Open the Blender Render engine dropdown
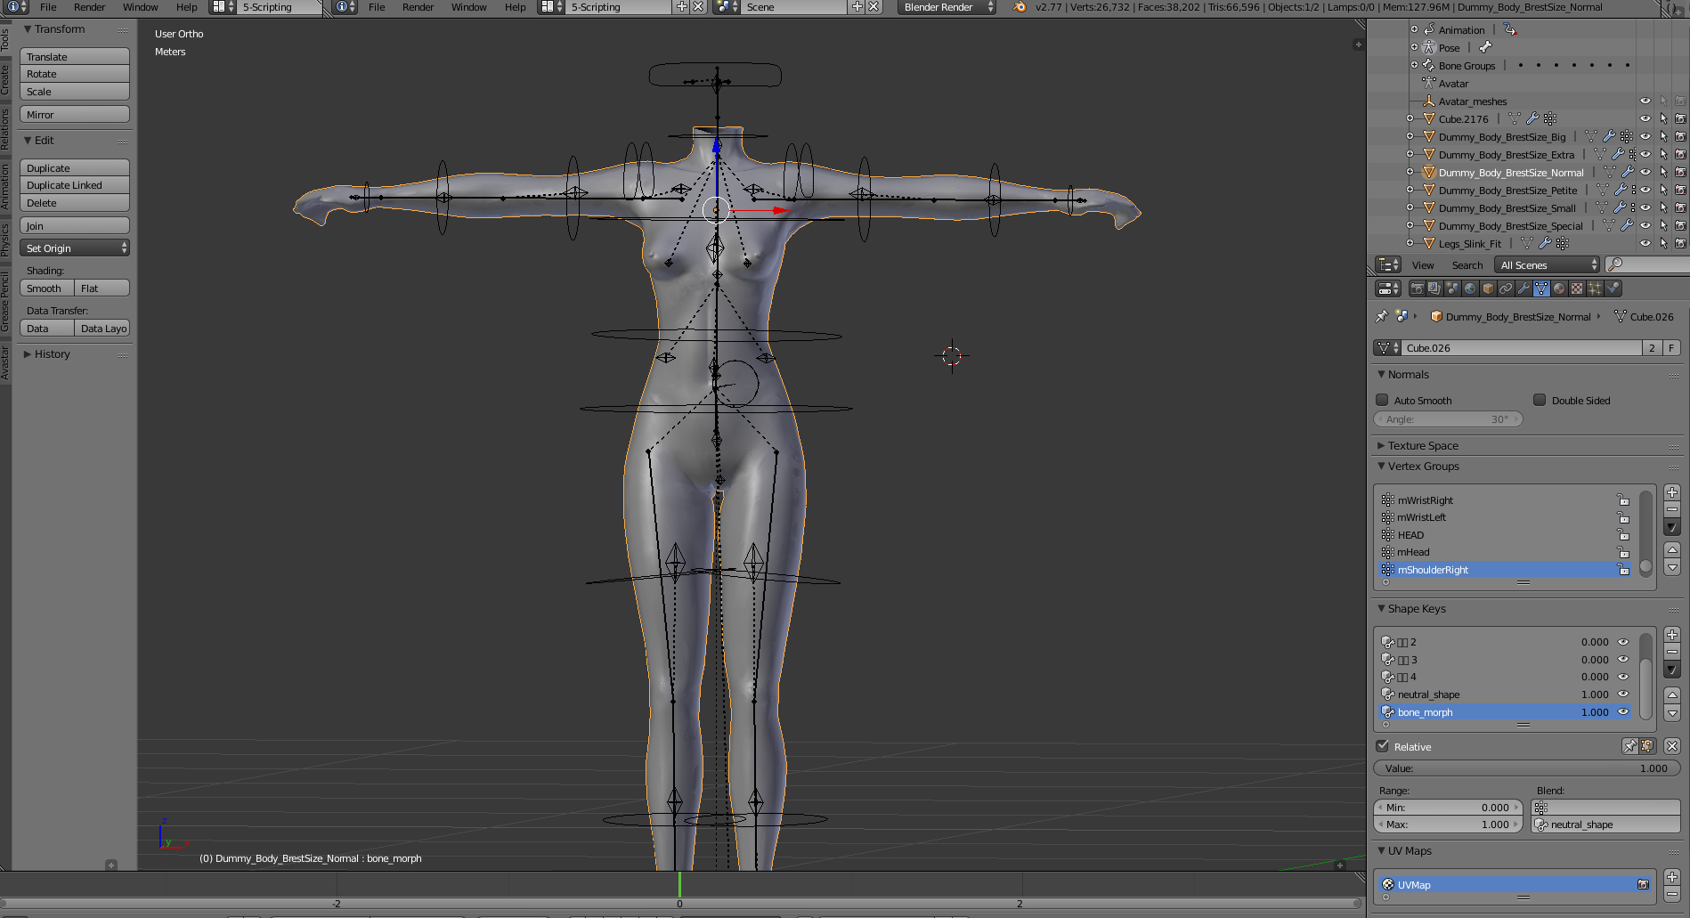The width and height of the screenshot is (1690, 918). pos(947,7)
